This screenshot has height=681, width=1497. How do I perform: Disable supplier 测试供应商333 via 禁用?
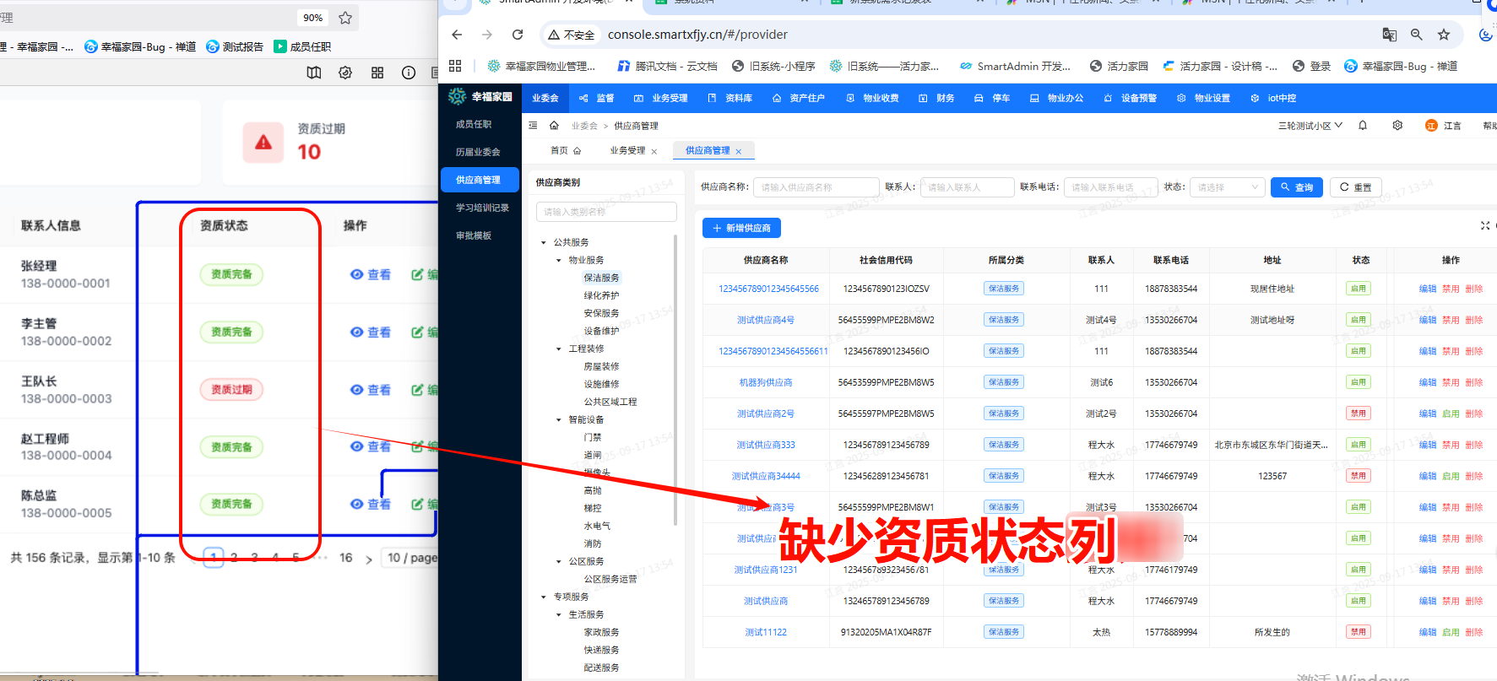pyautogui.click(x=1451, y=445)
